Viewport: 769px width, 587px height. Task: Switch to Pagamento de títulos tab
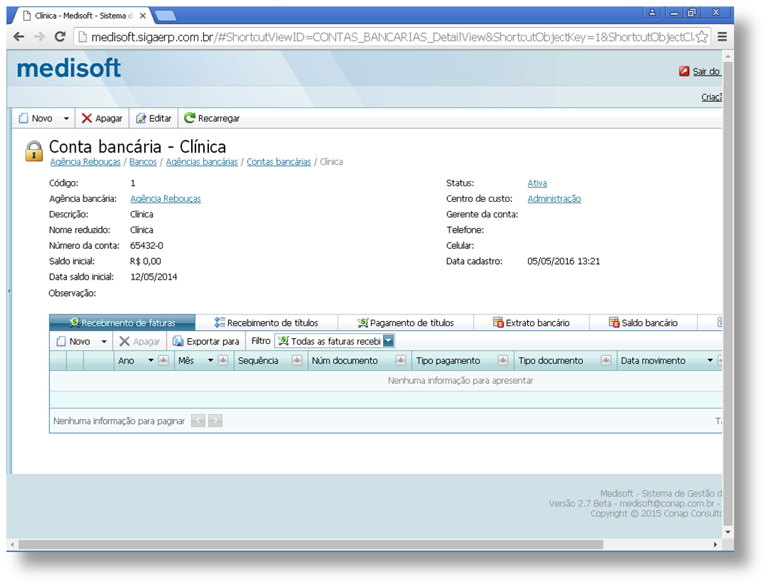406,322
